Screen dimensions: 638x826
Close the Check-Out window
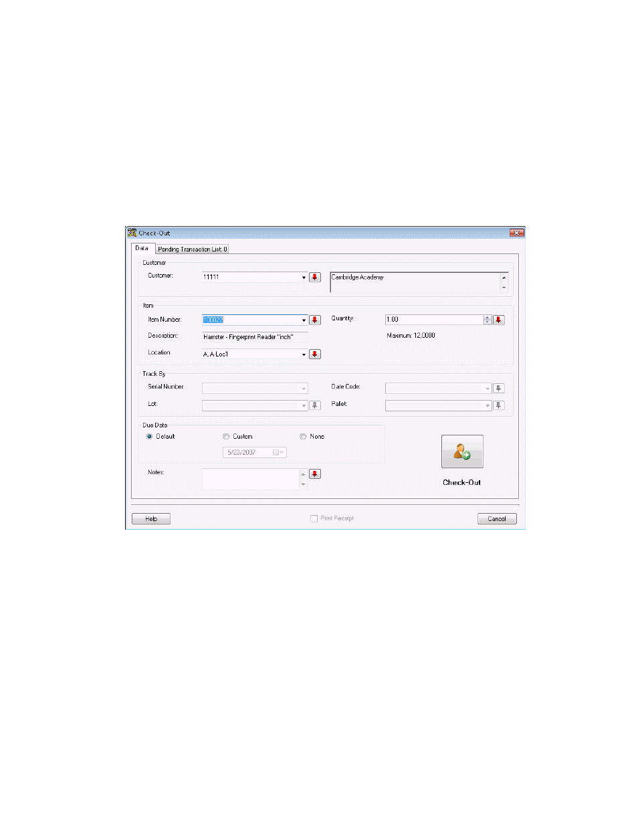(516, 233)
